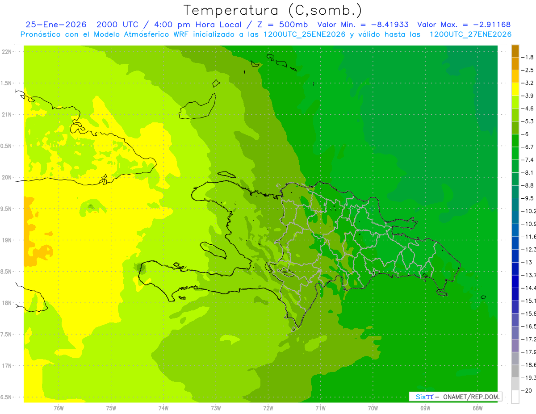Pick the yellow swatch between -3.2 and -3.9

point(515,89)
